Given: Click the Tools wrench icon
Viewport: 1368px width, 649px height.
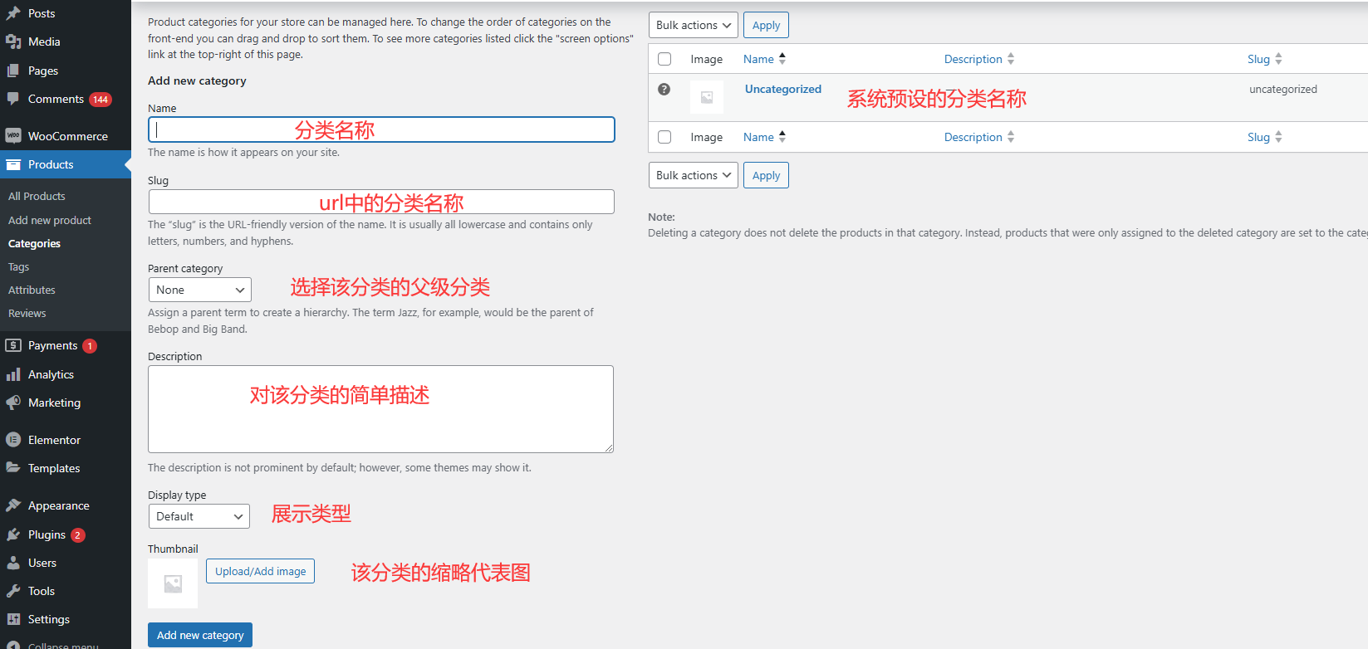Looking at the screenshot, I should (x=13, y=591).
